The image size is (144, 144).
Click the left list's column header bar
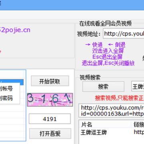click(x=12, y=74)
